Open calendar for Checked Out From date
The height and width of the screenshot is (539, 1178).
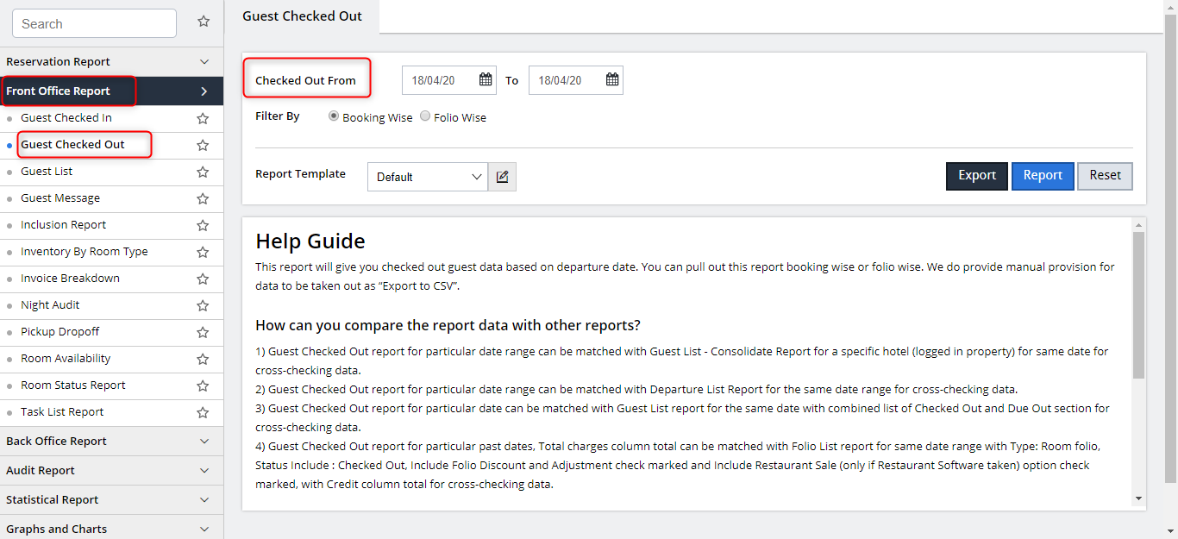486,79
